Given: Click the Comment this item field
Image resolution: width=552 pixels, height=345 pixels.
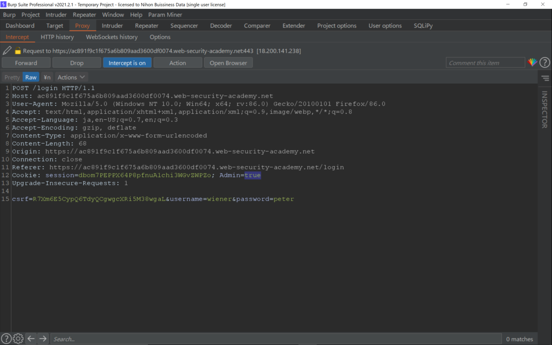Looking at the screenshot, I should [485, 63].
